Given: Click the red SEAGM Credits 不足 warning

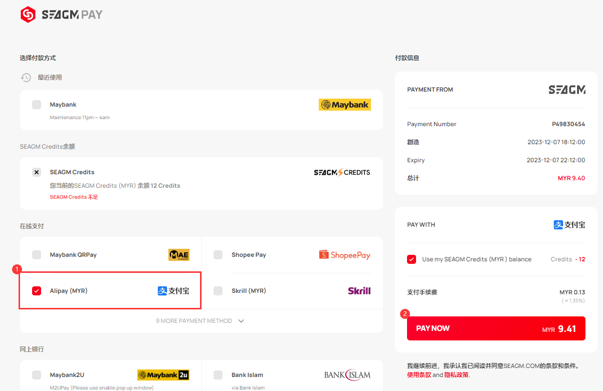Looking at the screenshot, I should 74,197.
